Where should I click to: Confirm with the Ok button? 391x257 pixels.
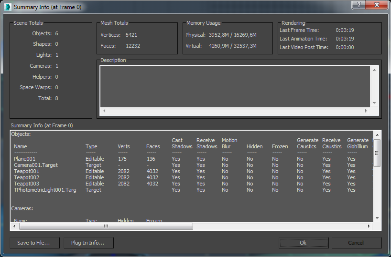coord(304,243)
